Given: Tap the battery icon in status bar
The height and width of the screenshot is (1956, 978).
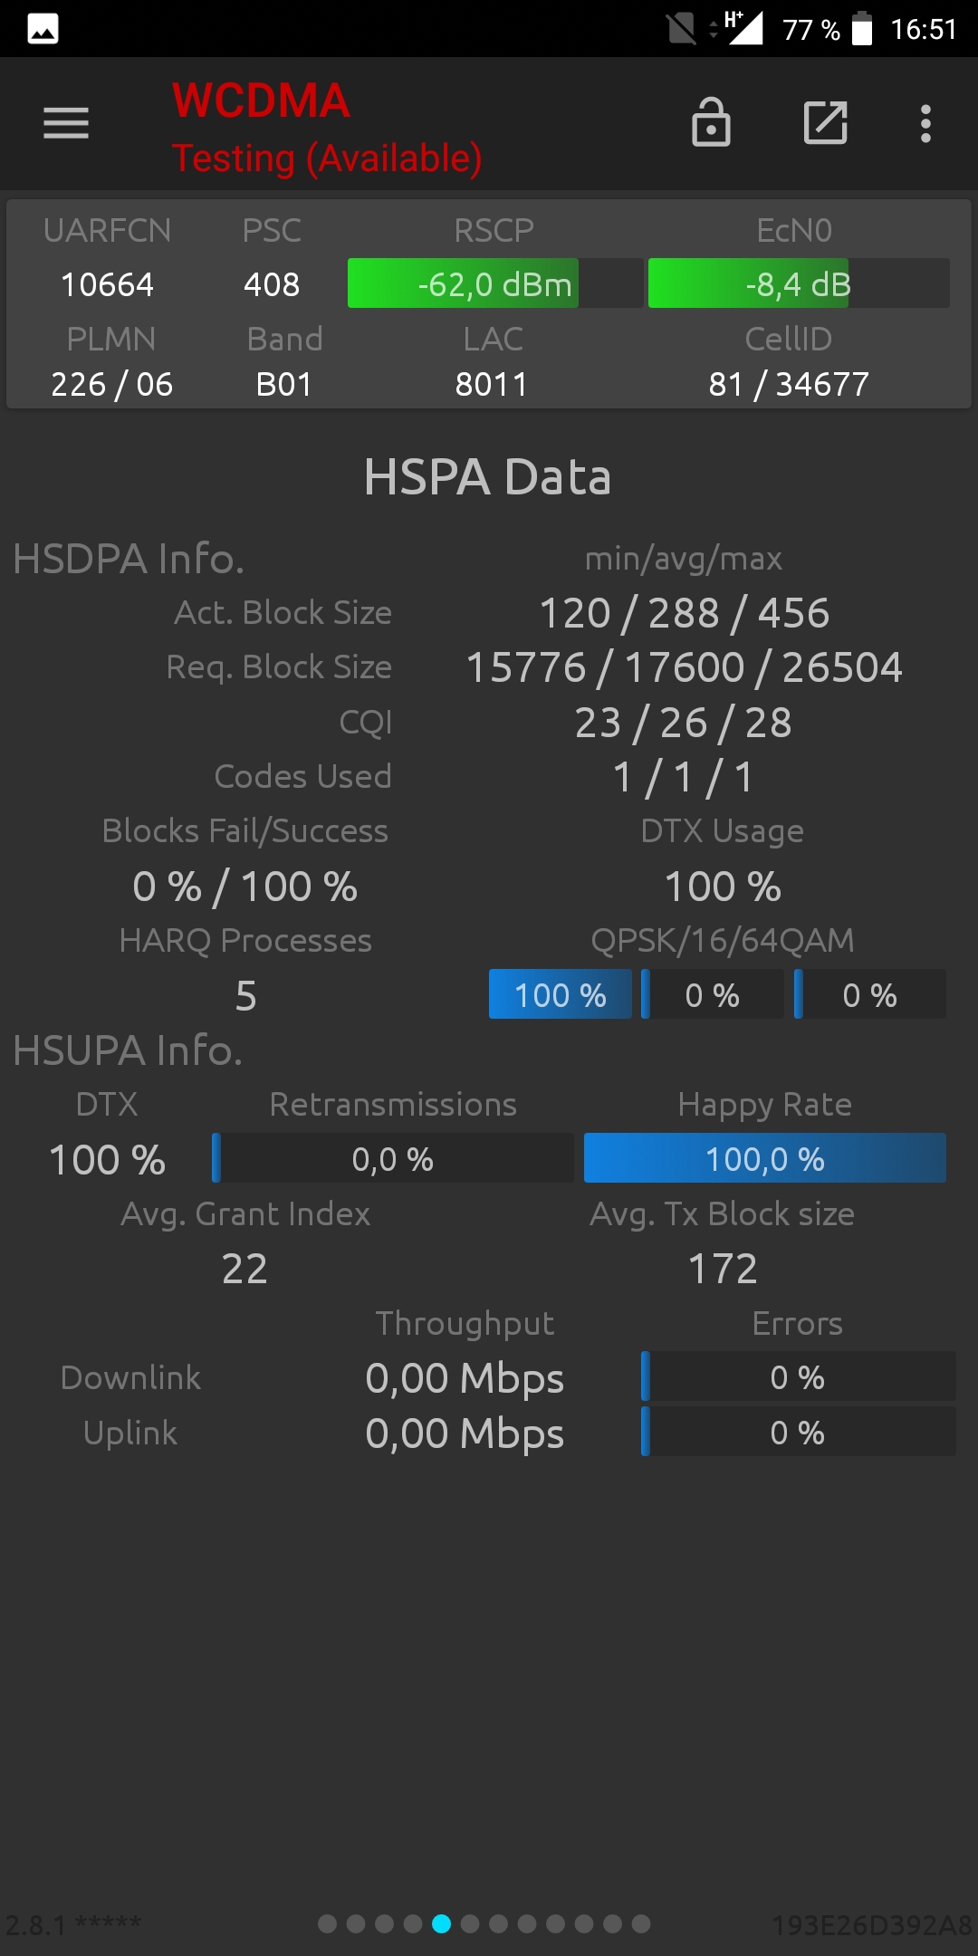Looking at the screenshot, I should 862,29.
